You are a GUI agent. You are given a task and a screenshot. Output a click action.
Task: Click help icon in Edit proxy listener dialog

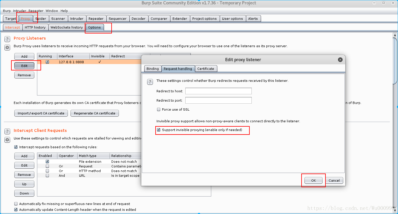[x=150, y=82]
